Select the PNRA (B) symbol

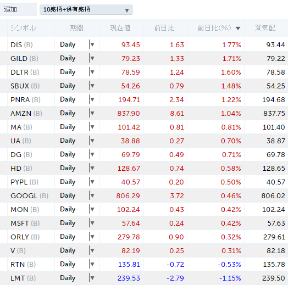point(25,99)
